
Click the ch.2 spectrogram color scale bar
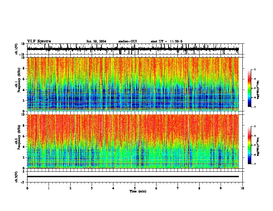[249, 145]
